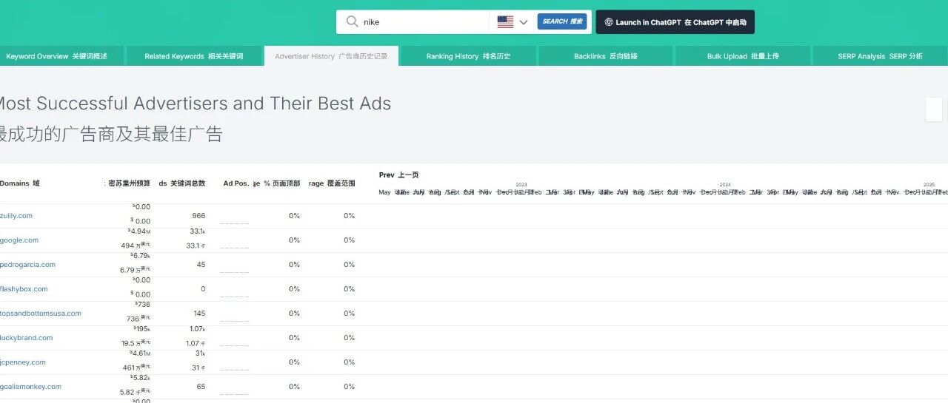Open the flashybox.com domain link

[24, 289]
